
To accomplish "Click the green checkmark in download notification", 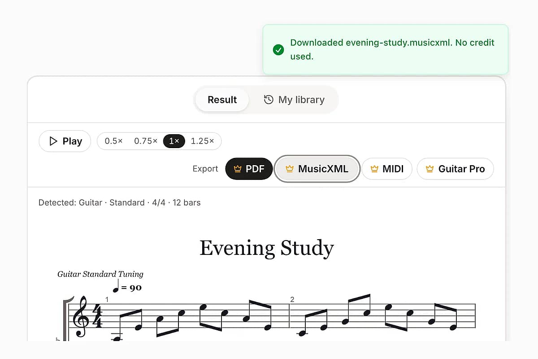I will 278,50.
